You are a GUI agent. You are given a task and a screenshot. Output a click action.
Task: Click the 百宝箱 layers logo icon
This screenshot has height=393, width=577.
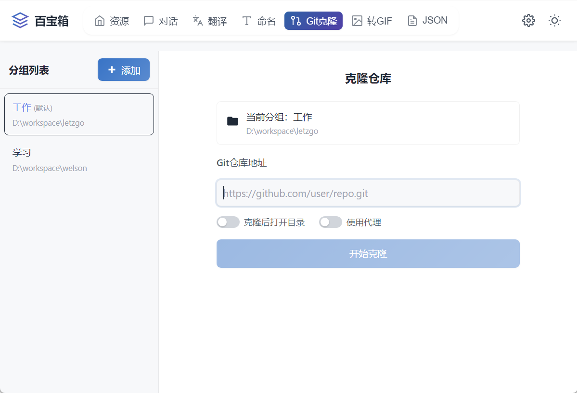[x=20, y=20]
